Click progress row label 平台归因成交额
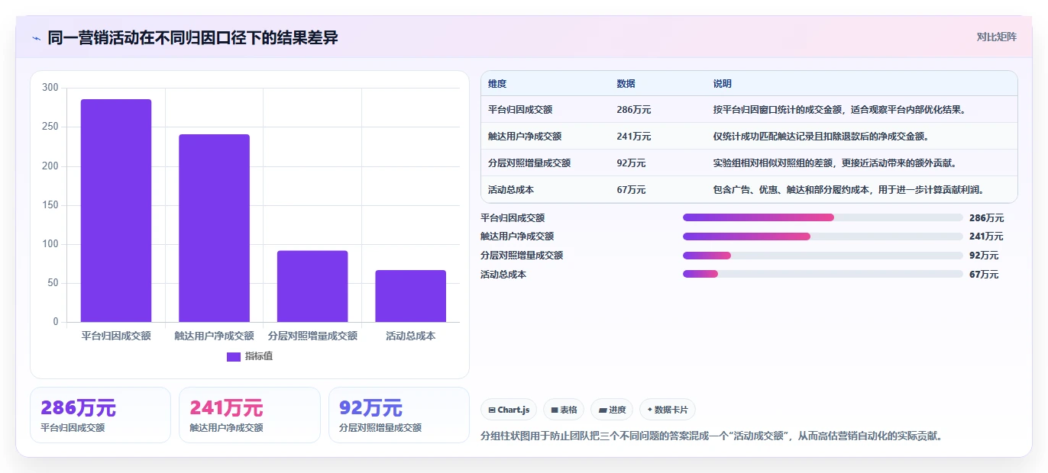The height and width of the screenshot is (473, 1048). coord(513,217)
